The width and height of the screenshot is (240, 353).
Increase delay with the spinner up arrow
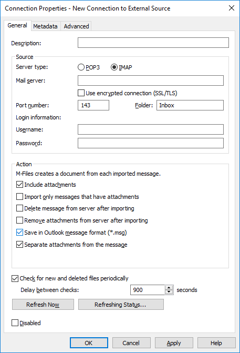pyautogui.click(x=169, y=288)
